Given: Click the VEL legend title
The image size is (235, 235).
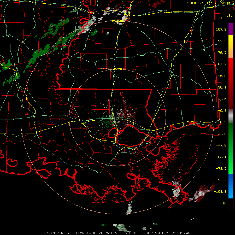Looking at the screenshot, I should coord(230,16).
